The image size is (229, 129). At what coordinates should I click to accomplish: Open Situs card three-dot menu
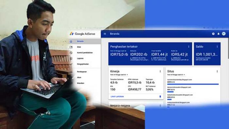point(217,71)
